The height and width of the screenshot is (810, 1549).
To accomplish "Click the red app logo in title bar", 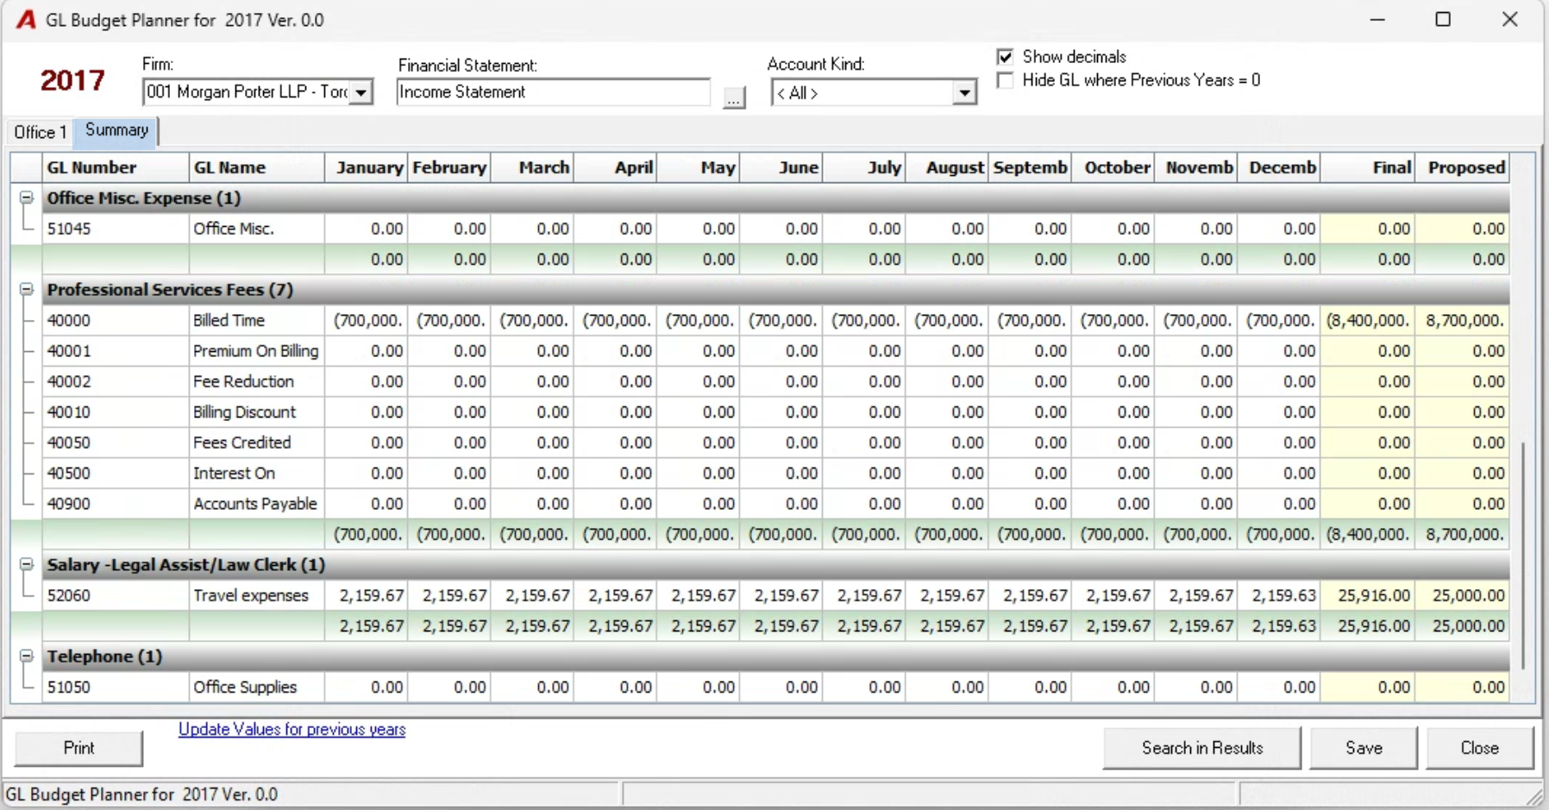I will (x=27, y=20).
